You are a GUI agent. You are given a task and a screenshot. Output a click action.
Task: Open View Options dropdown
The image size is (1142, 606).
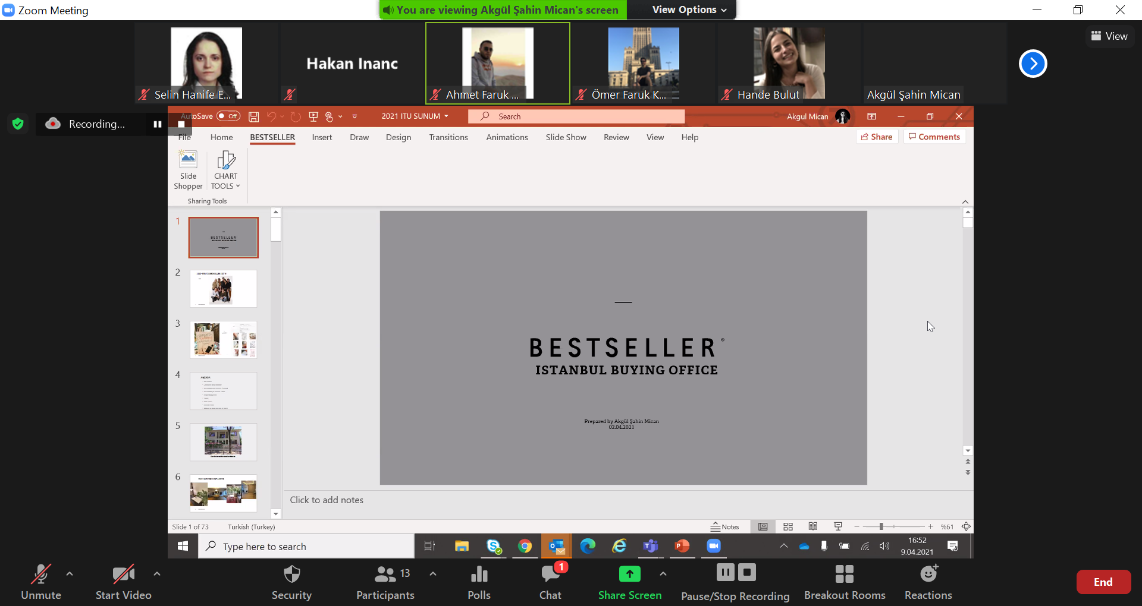click(689, 10)
